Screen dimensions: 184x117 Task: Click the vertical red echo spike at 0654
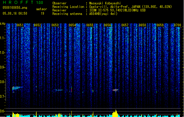[x=71, y=89]
